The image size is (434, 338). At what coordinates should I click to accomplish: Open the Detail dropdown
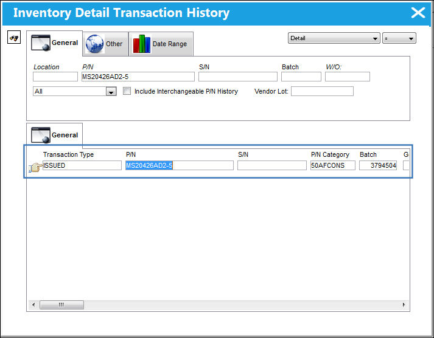click(x=334, y=38)
